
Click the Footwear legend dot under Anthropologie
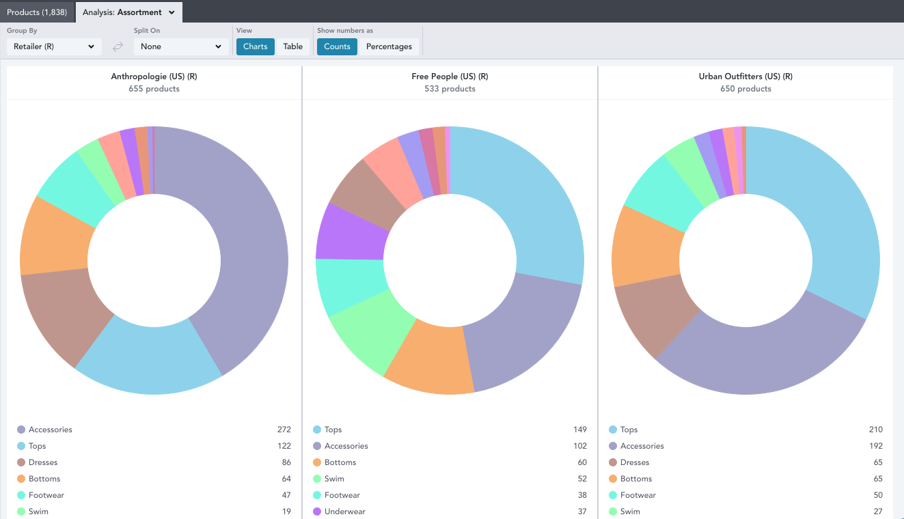[21, 495]
